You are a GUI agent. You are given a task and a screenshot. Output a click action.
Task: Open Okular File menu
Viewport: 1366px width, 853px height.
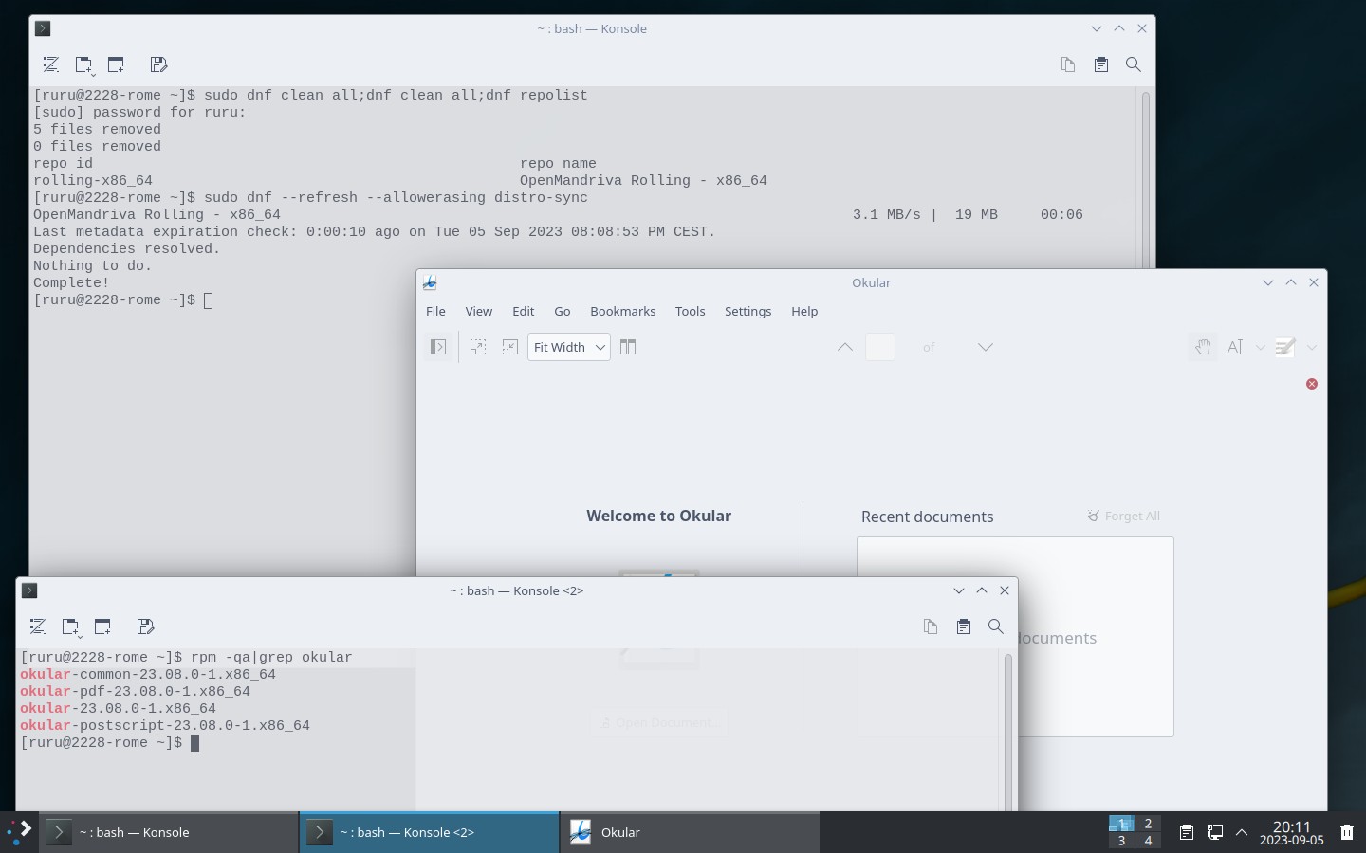tap(435, 311)
